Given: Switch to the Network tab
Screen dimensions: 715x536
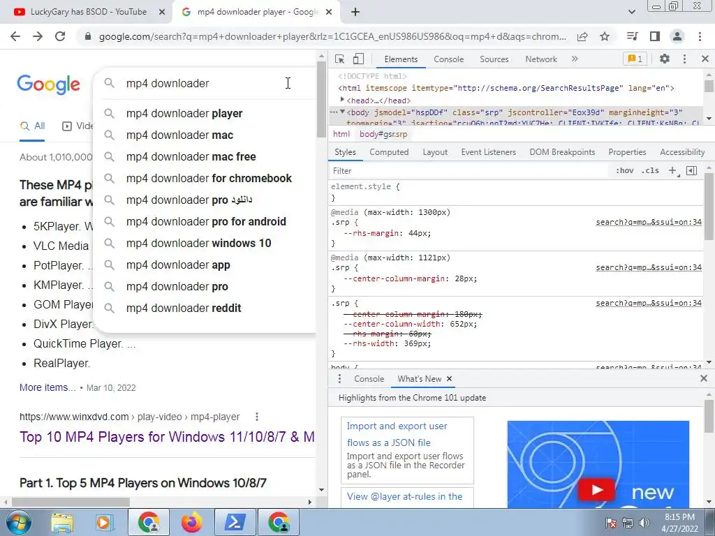Looking at the screenshot, I should click(x=541, y=59).
